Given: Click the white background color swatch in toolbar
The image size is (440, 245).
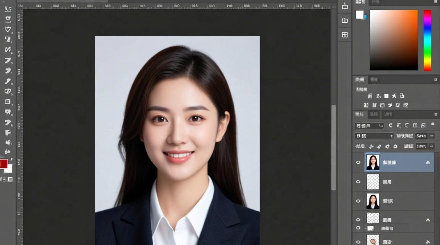Looking at the screenshot, I should (x=10, y=170).
